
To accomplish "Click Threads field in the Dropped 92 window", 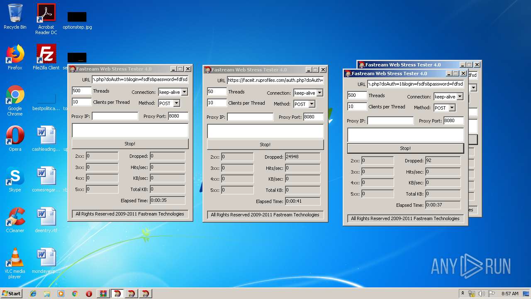I will [x=357, y=95].
